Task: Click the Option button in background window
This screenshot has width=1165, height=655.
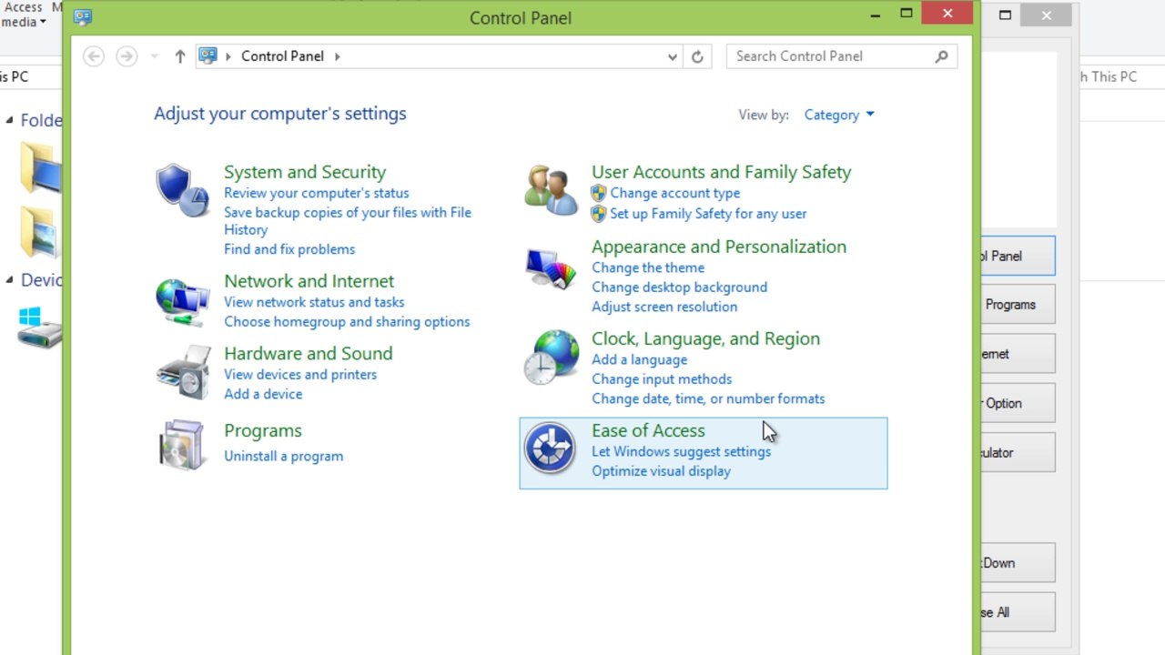Action: coord(1018,403)
